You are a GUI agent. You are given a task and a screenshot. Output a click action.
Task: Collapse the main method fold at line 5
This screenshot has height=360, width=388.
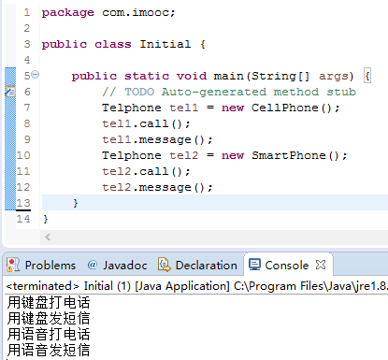tap(36, 75)
